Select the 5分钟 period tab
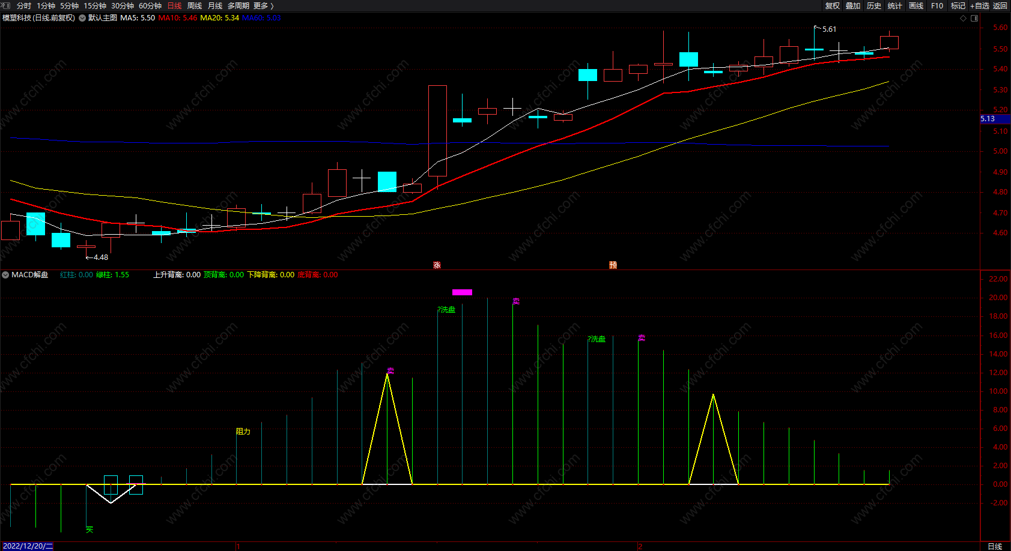The image size is (1011, 551). point(69,5)
